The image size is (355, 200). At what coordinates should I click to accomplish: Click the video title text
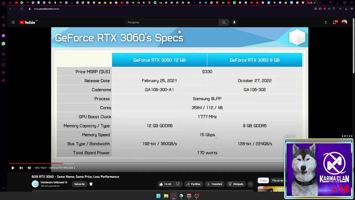pyautogui.click(x=75, y=177)
